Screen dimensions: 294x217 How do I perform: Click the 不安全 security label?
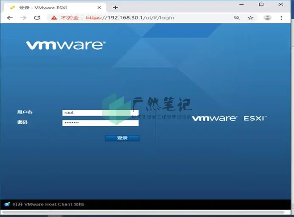pyautogui.click(x=70, y=18)
